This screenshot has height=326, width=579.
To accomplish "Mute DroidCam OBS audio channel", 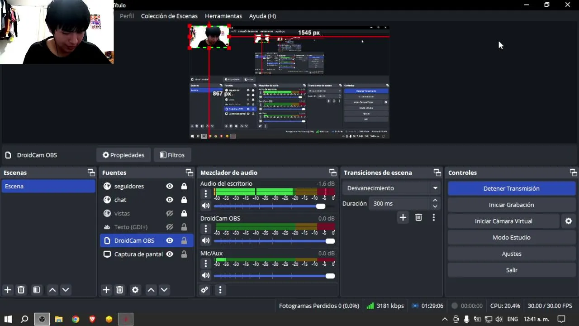I will point(206,241).
